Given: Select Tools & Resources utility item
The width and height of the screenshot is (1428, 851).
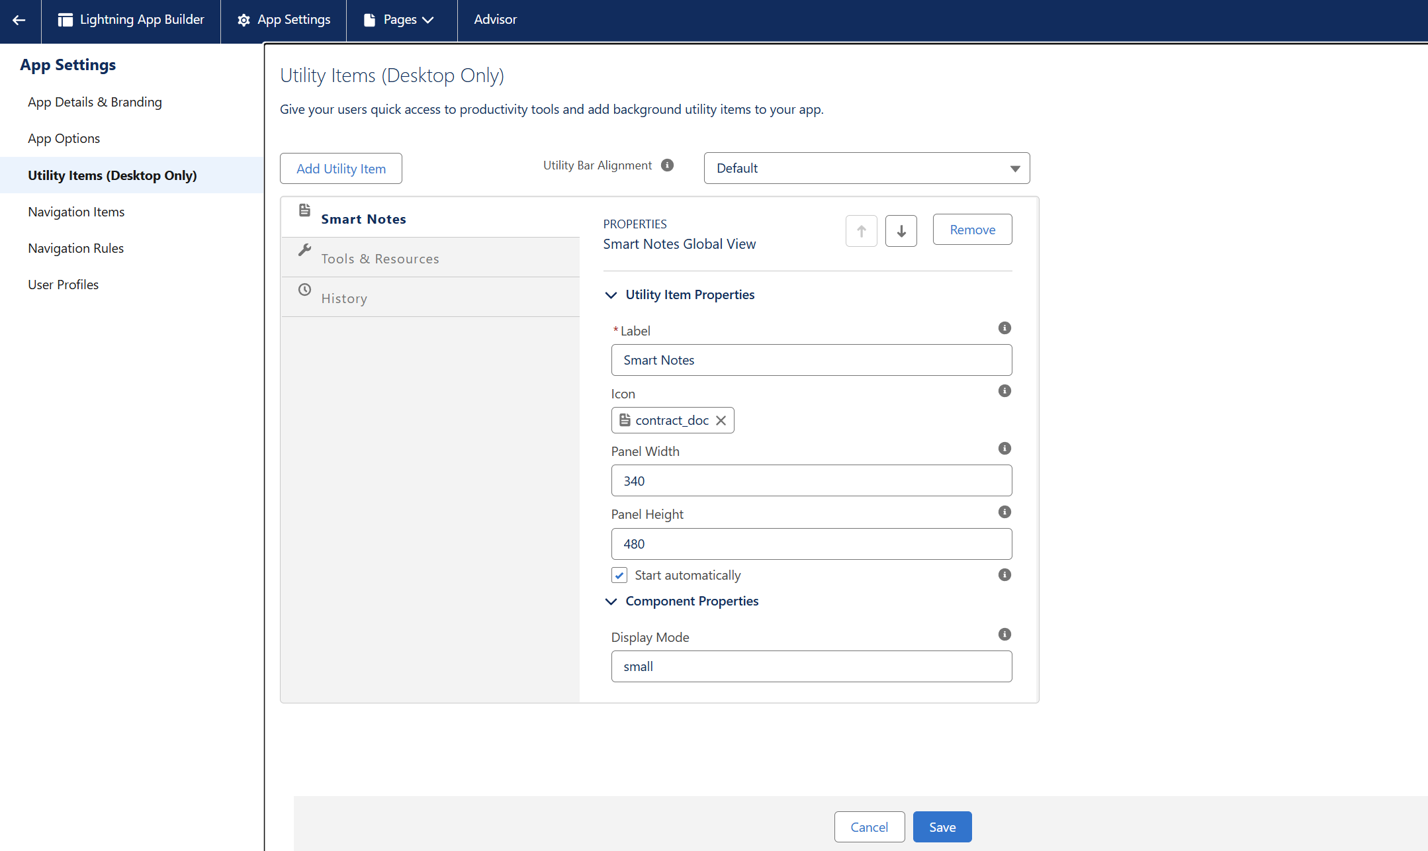Looking at the screenshot, I should (x=430, y=257).
